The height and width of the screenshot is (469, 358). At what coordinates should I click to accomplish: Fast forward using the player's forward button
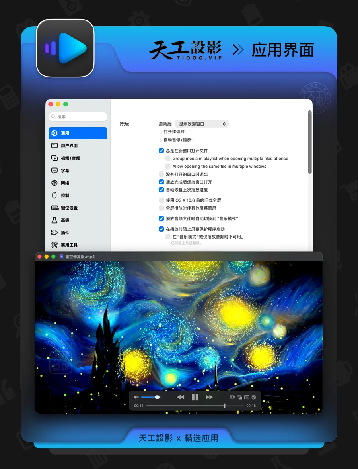tap(209, 397)
